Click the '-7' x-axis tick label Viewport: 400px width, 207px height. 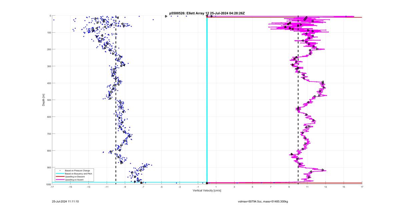tap(143, 187)
